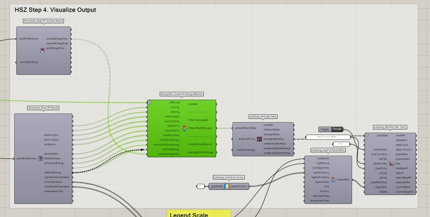Click the Ladybug Average Data binary icon
The image size is (430, 217).
point(259,139)
